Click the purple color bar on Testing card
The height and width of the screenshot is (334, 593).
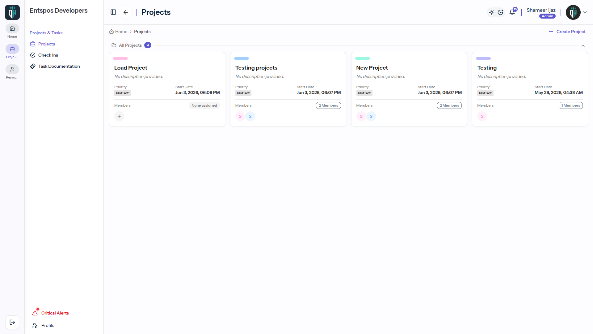coord(483,58)
